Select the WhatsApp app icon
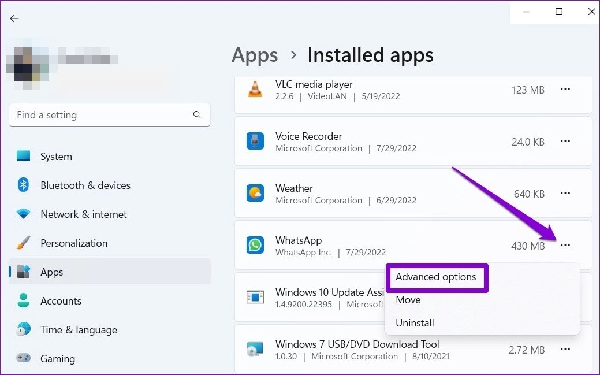 point(255,245)
